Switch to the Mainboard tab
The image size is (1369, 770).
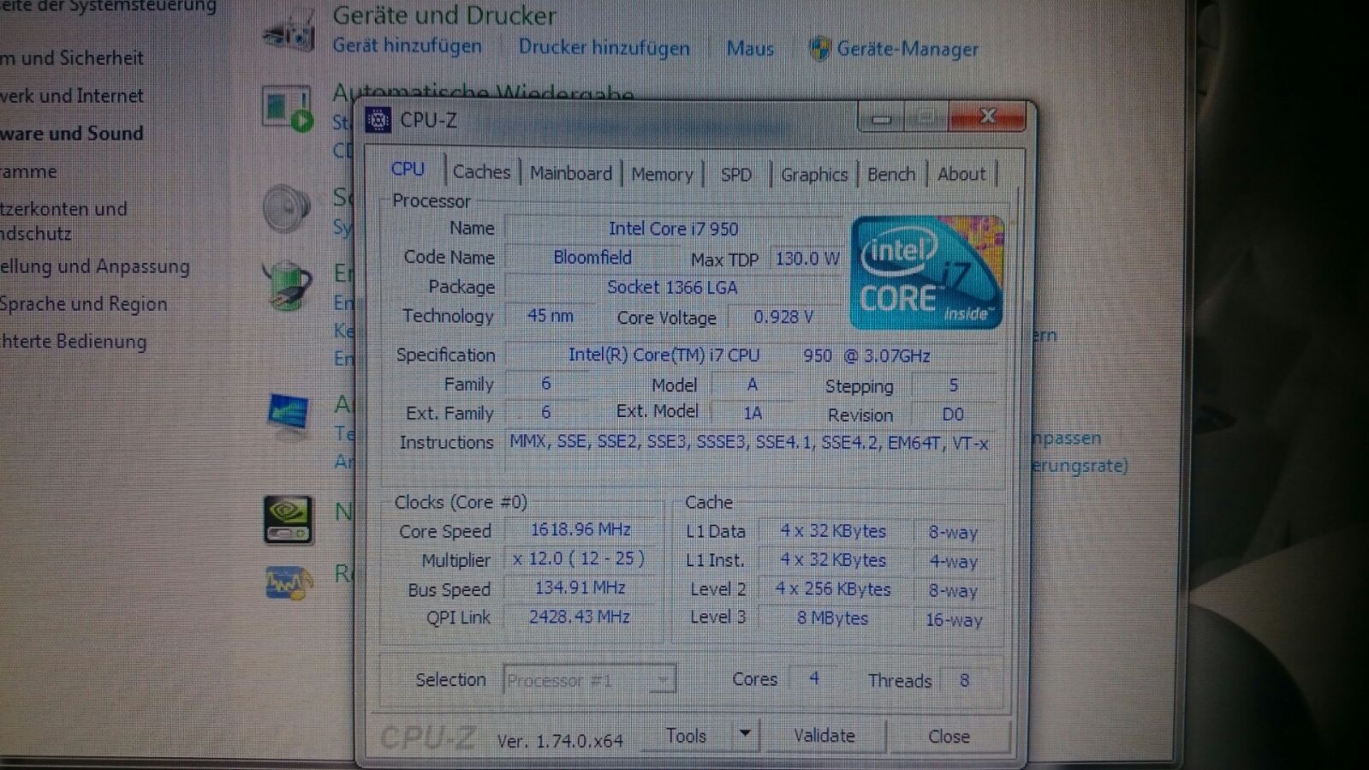point(571,173)
